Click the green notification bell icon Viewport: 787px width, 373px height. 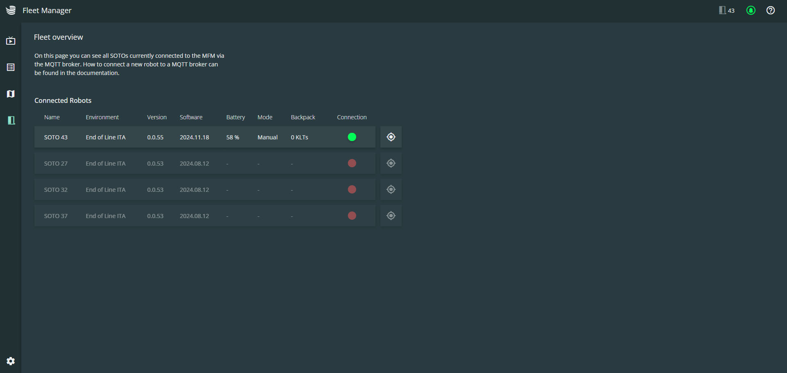tap(751, 10)
